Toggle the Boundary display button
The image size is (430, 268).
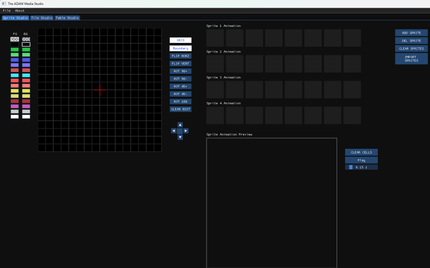[x=181, y=48]
